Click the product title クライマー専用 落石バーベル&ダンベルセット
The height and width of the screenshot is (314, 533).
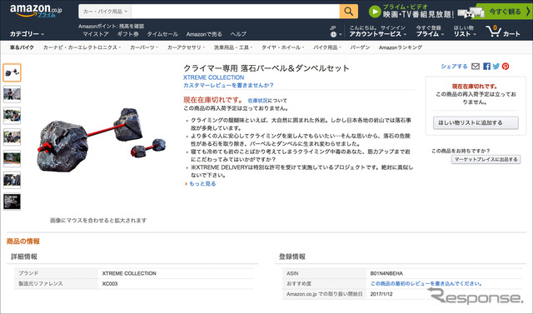(x=266, y=68)
